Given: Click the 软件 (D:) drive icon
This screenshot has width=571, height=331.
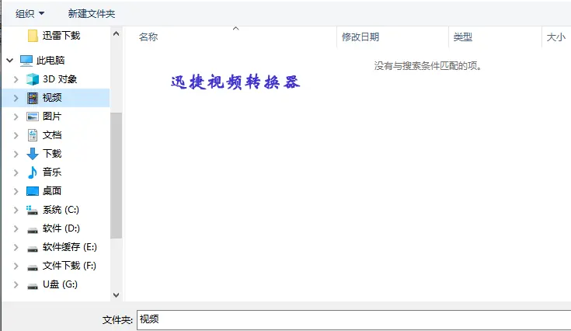Looking at the screenshot, I should (33, 230).
